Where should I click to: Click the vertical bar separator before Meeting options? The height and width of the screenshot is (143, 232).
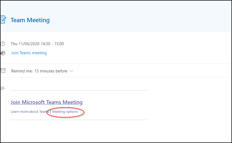click(51, 111)
